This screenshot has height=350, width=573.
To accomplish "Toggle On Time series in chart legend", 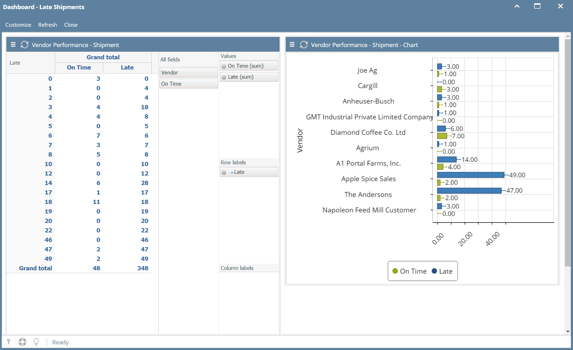I will click(x=409, y=271).
